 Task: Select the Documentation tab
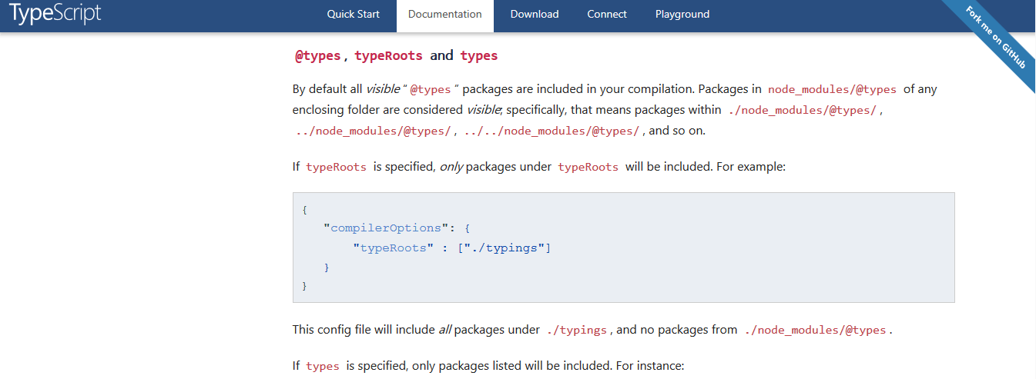(444, 15)
